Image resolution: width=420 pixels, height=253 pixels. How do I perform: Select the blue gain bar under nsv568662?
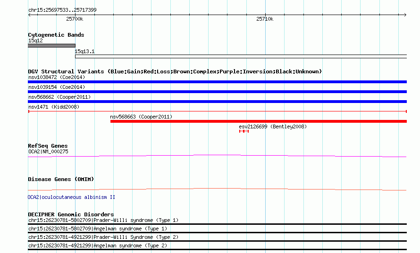(218, 102)
